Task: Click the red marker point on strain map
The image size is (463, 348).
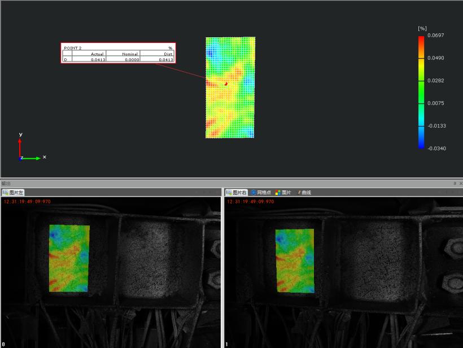Action: click(x=226, y=84)
